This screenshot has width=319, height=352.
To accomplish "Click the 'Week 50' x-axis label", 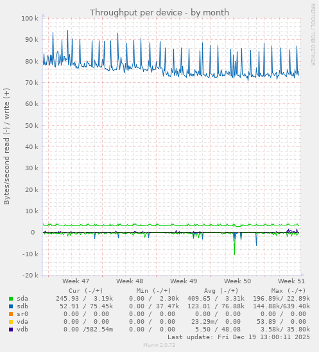I will 237,281.
